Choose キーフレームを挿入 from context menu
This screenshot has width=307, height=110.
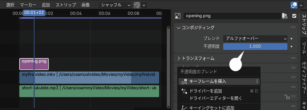coord(219,81)
